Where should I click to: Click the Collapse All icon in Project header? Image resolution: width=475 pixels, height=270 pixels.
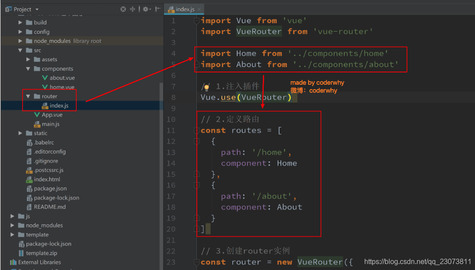tap(132, 9)
